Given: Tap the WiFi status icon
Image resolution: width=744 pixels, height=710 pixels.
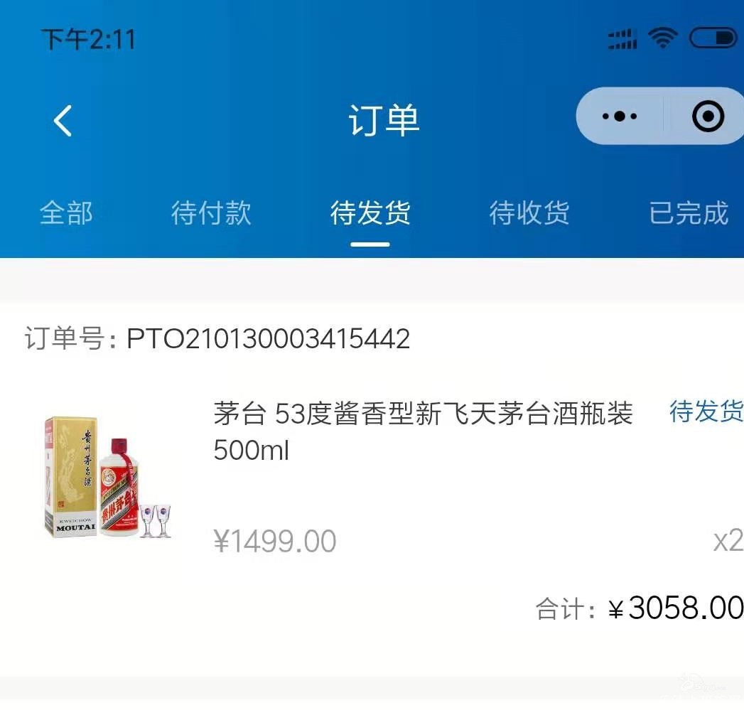Looking at the screenshot, I should tap(663, 38).
